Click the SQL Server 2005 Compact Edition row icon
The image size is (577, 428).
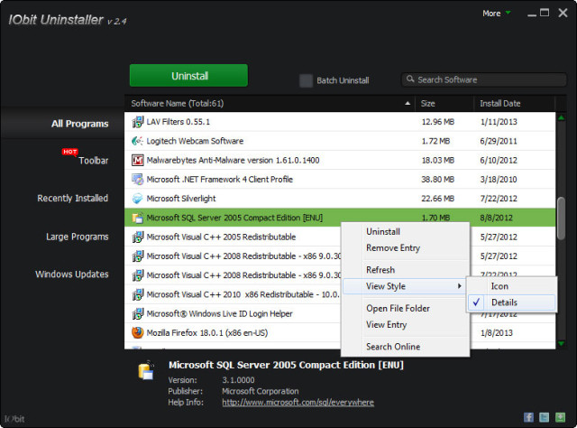click(138, 218)
